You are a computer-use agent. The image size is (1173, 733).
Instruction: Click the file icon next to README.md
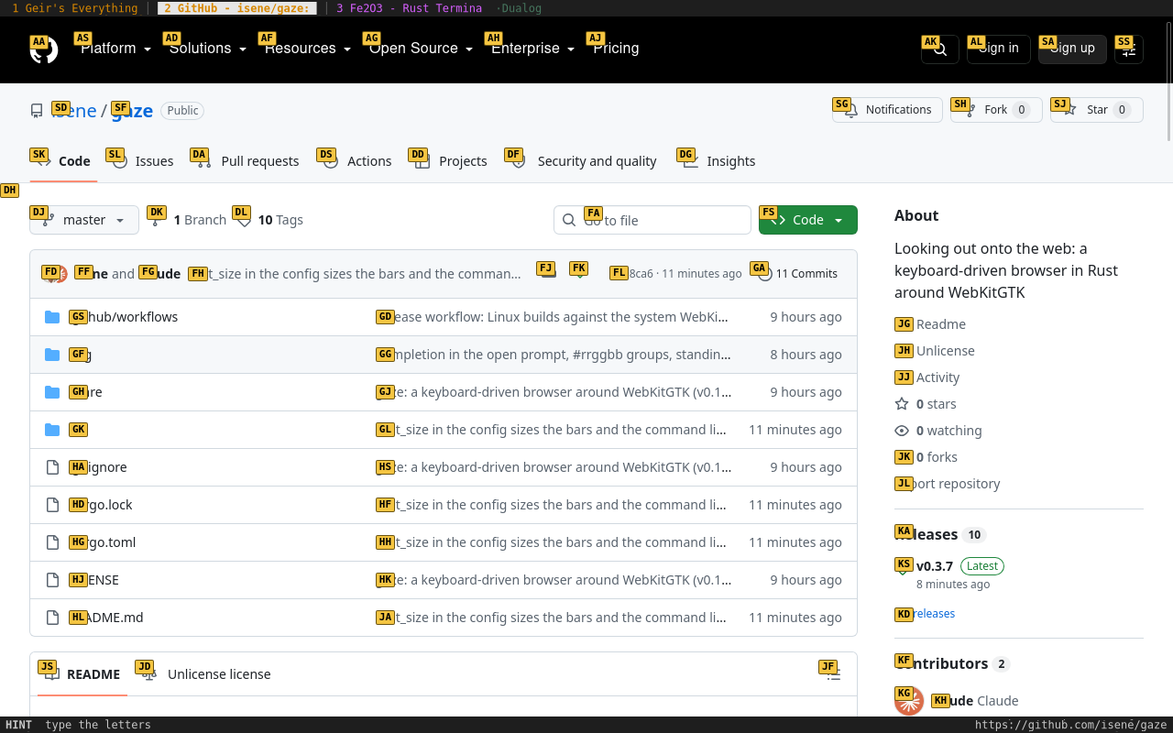[x=52, y=618]
